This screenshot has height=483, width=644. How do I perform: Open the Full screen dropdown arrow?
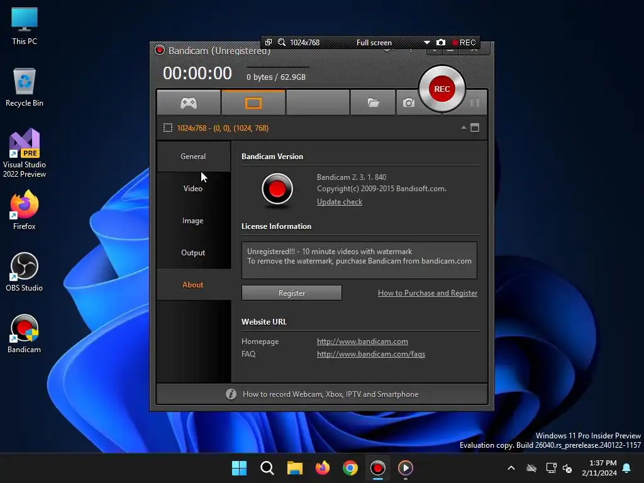(x=427, y=42)
